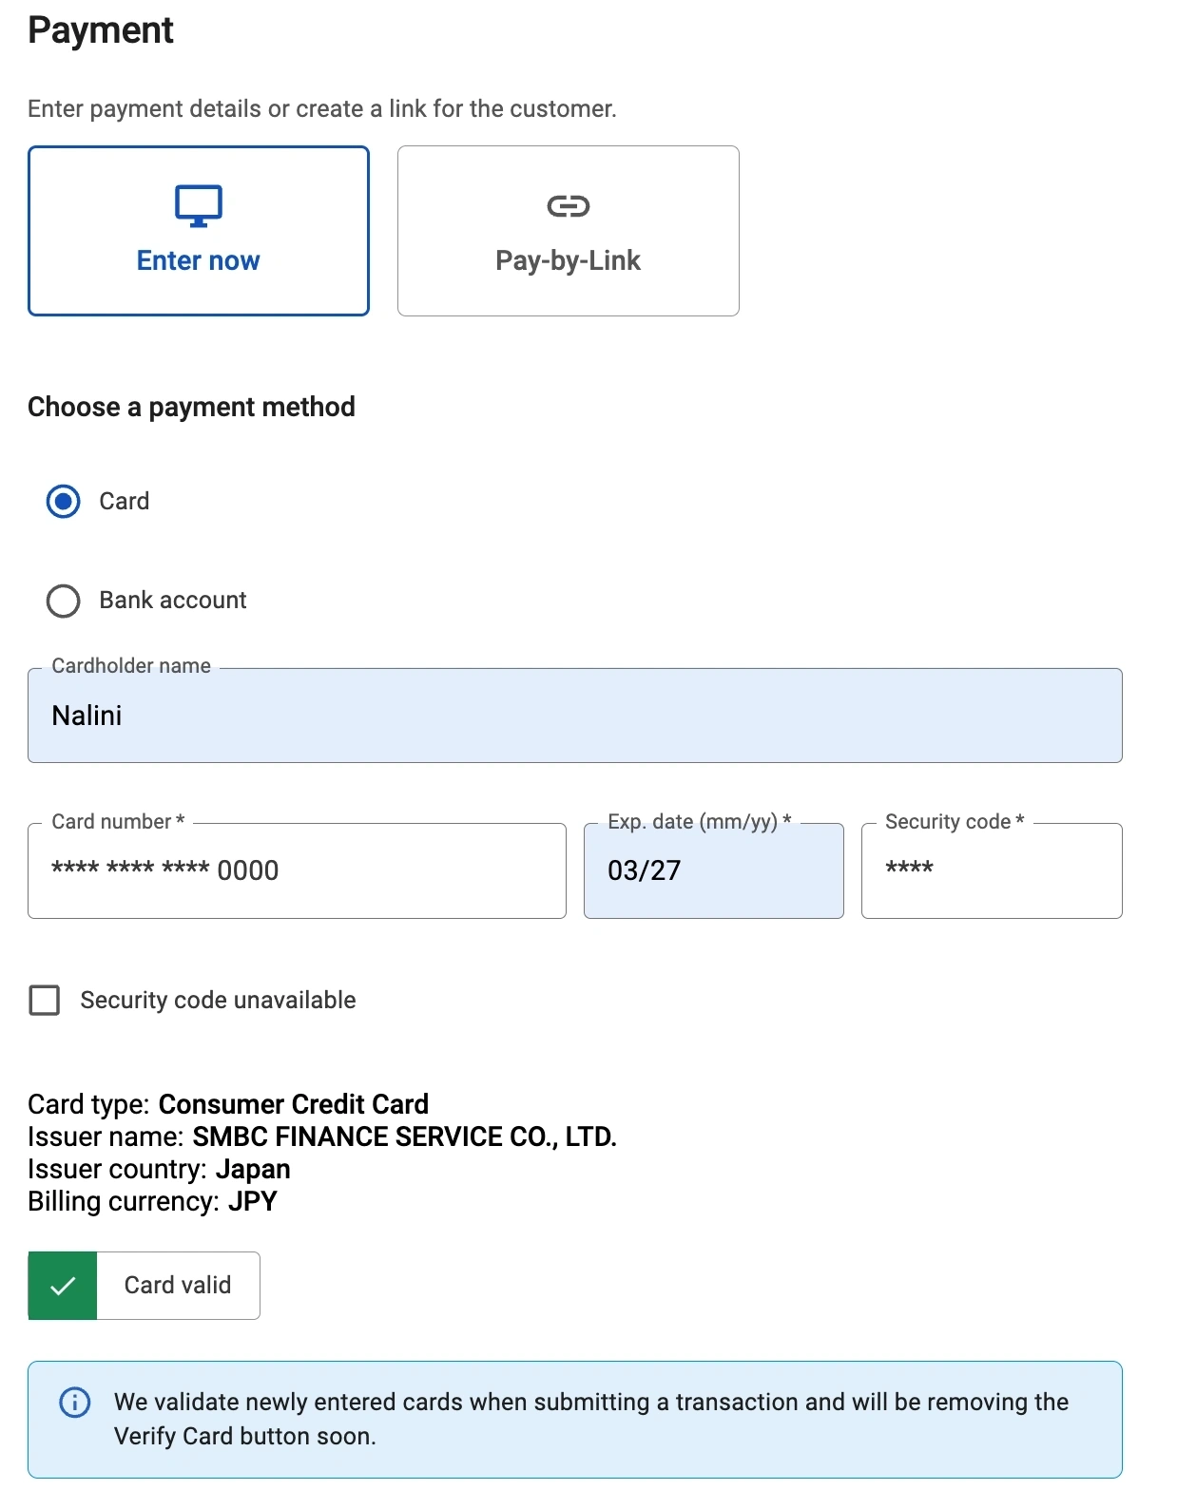Focus the Cardholder name field containing Nalini

pos(574,716)
